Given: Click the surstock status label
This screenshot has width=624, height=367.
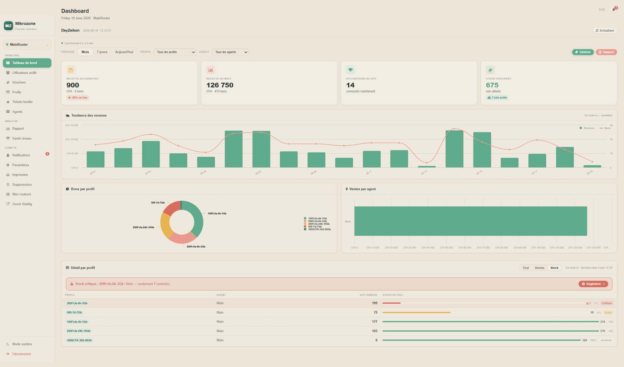Looking at the screenshot, I should click(606, 340).
